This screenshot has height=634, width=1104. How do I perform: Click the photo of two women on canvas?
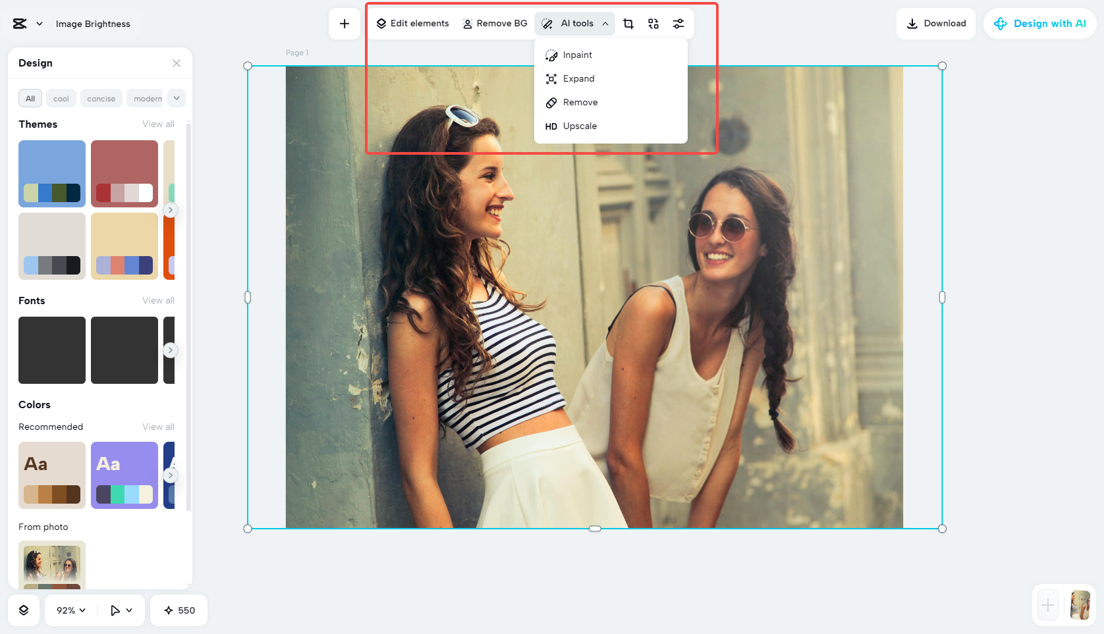[x=594, y=297]
